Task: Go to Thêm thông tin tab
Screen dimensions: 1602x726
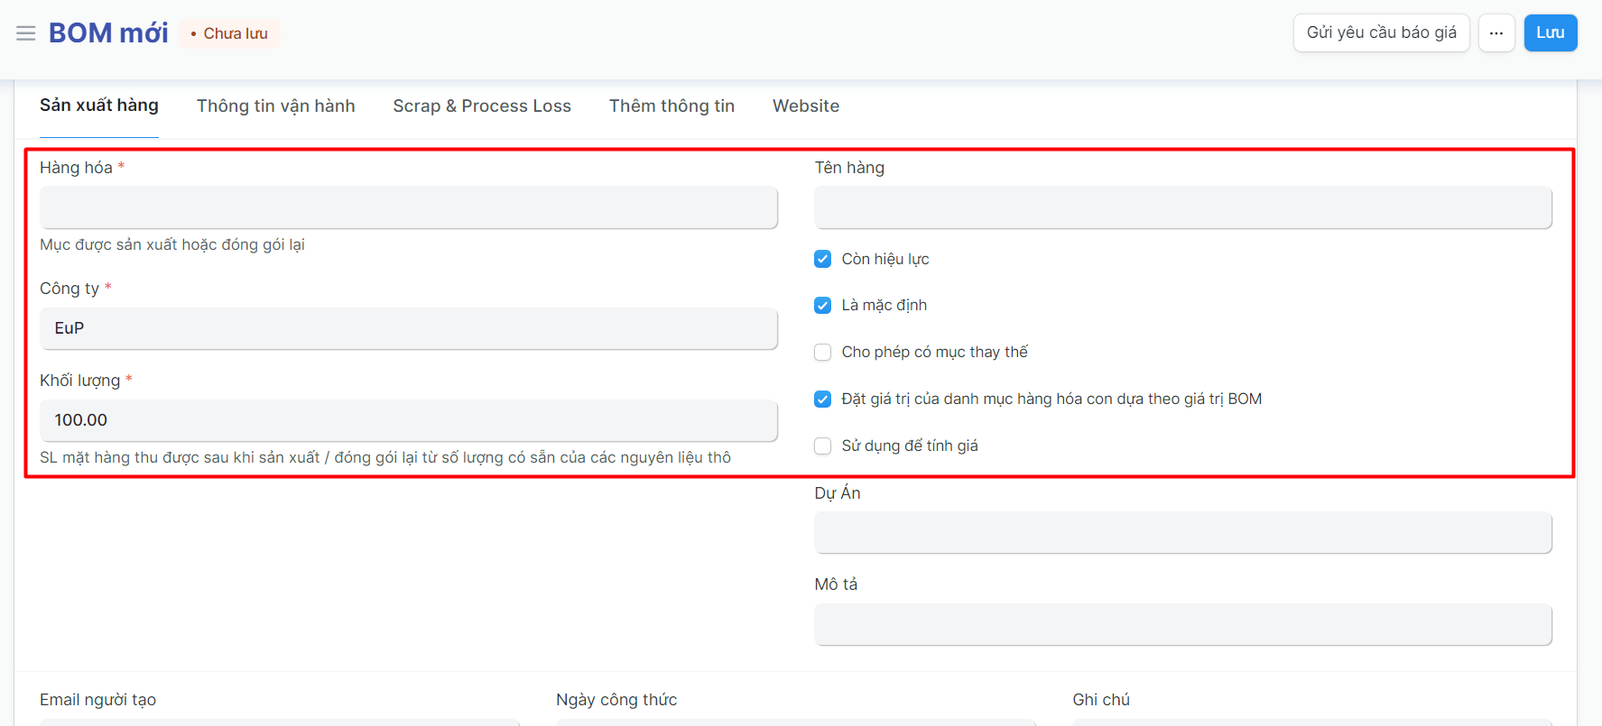Action: (671, 106)
